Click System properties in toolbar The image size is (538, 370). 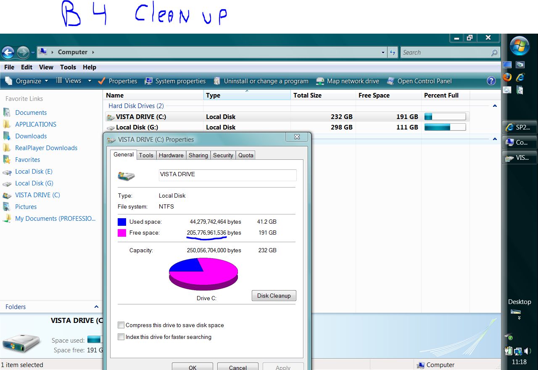[175, 81]
